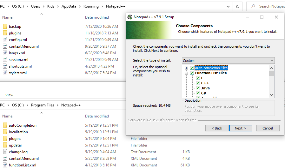Click contextMenu.xml icon dated 5/25/2018
The image size is (285, 168).
(5, 159)
